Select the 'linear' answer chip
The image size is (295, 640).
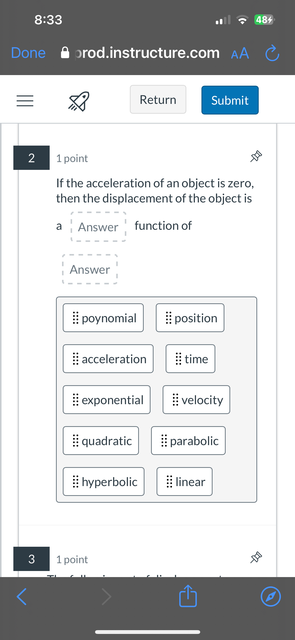184,482
